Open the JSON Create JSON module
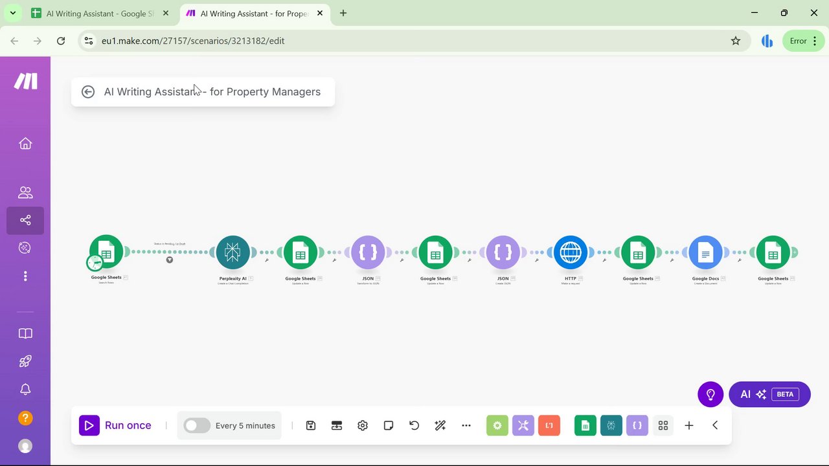The height and width of the screenshot is (466, 829). [503, 252]
